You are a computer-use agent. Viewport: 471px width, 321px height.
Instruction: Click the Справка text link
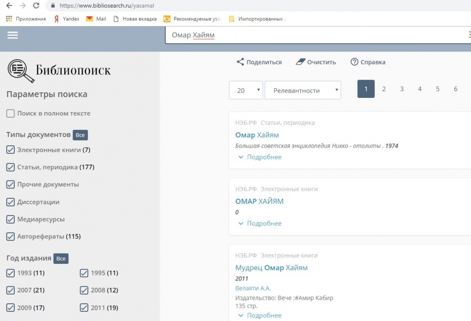373,62
